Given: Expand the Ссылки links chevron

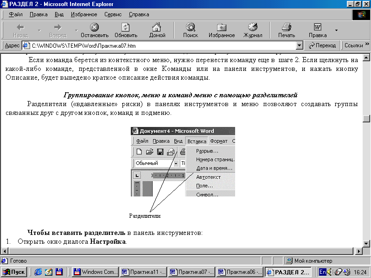Looking at the screenshot, I should pos(367,44).
